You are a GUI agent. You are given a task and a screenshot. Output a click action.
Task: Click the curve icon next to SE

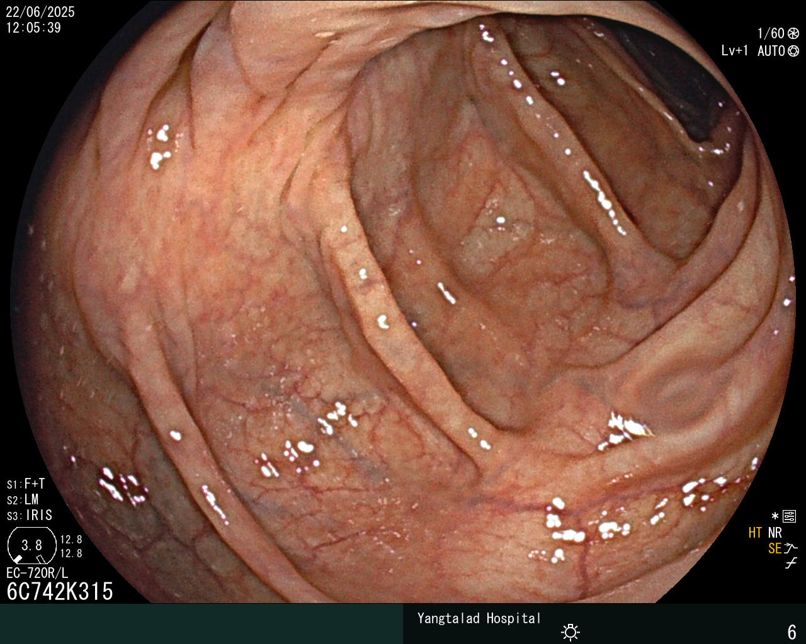[x=791, y=548]
